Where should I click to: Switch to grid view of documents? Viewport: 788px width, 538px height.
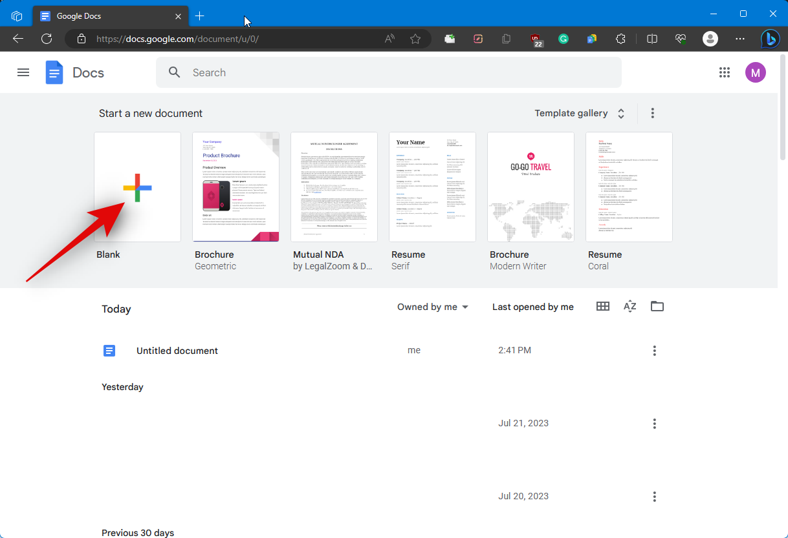coord(602,307)
